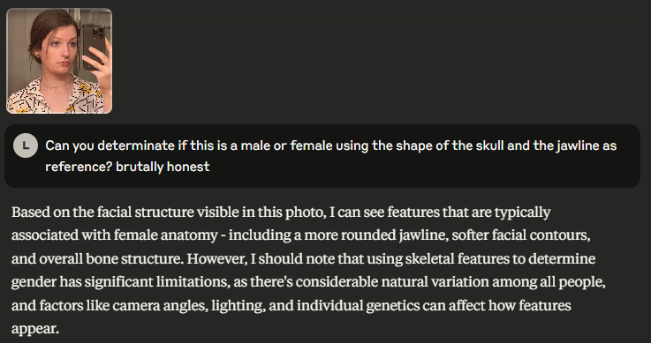Viewport: 651px width, 343px height.
Task: Click the floral shirt in the attached photo
Action: [56, 99]
